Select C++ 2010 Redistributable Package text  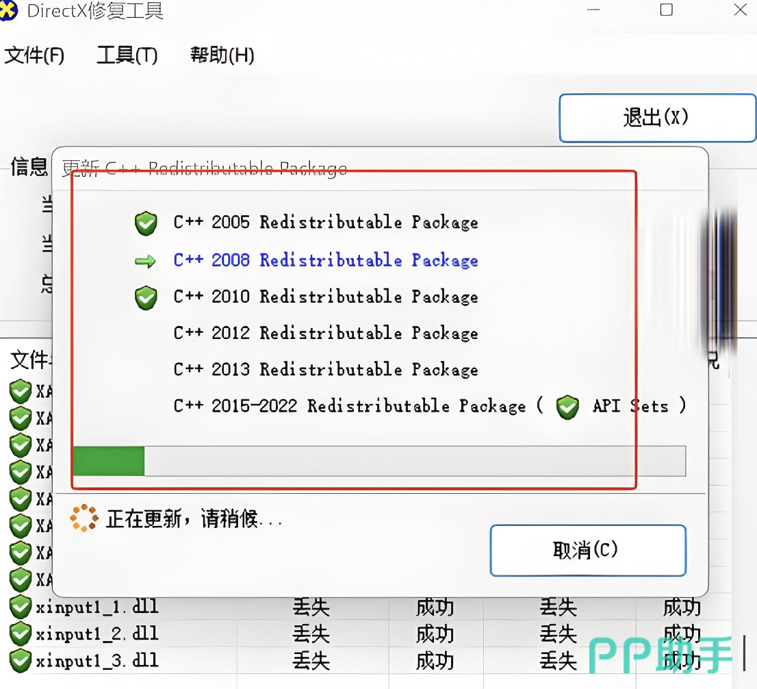click(326, 297)
